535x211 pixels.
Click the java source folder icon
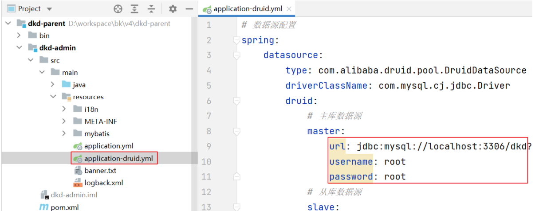pos(66,85)
